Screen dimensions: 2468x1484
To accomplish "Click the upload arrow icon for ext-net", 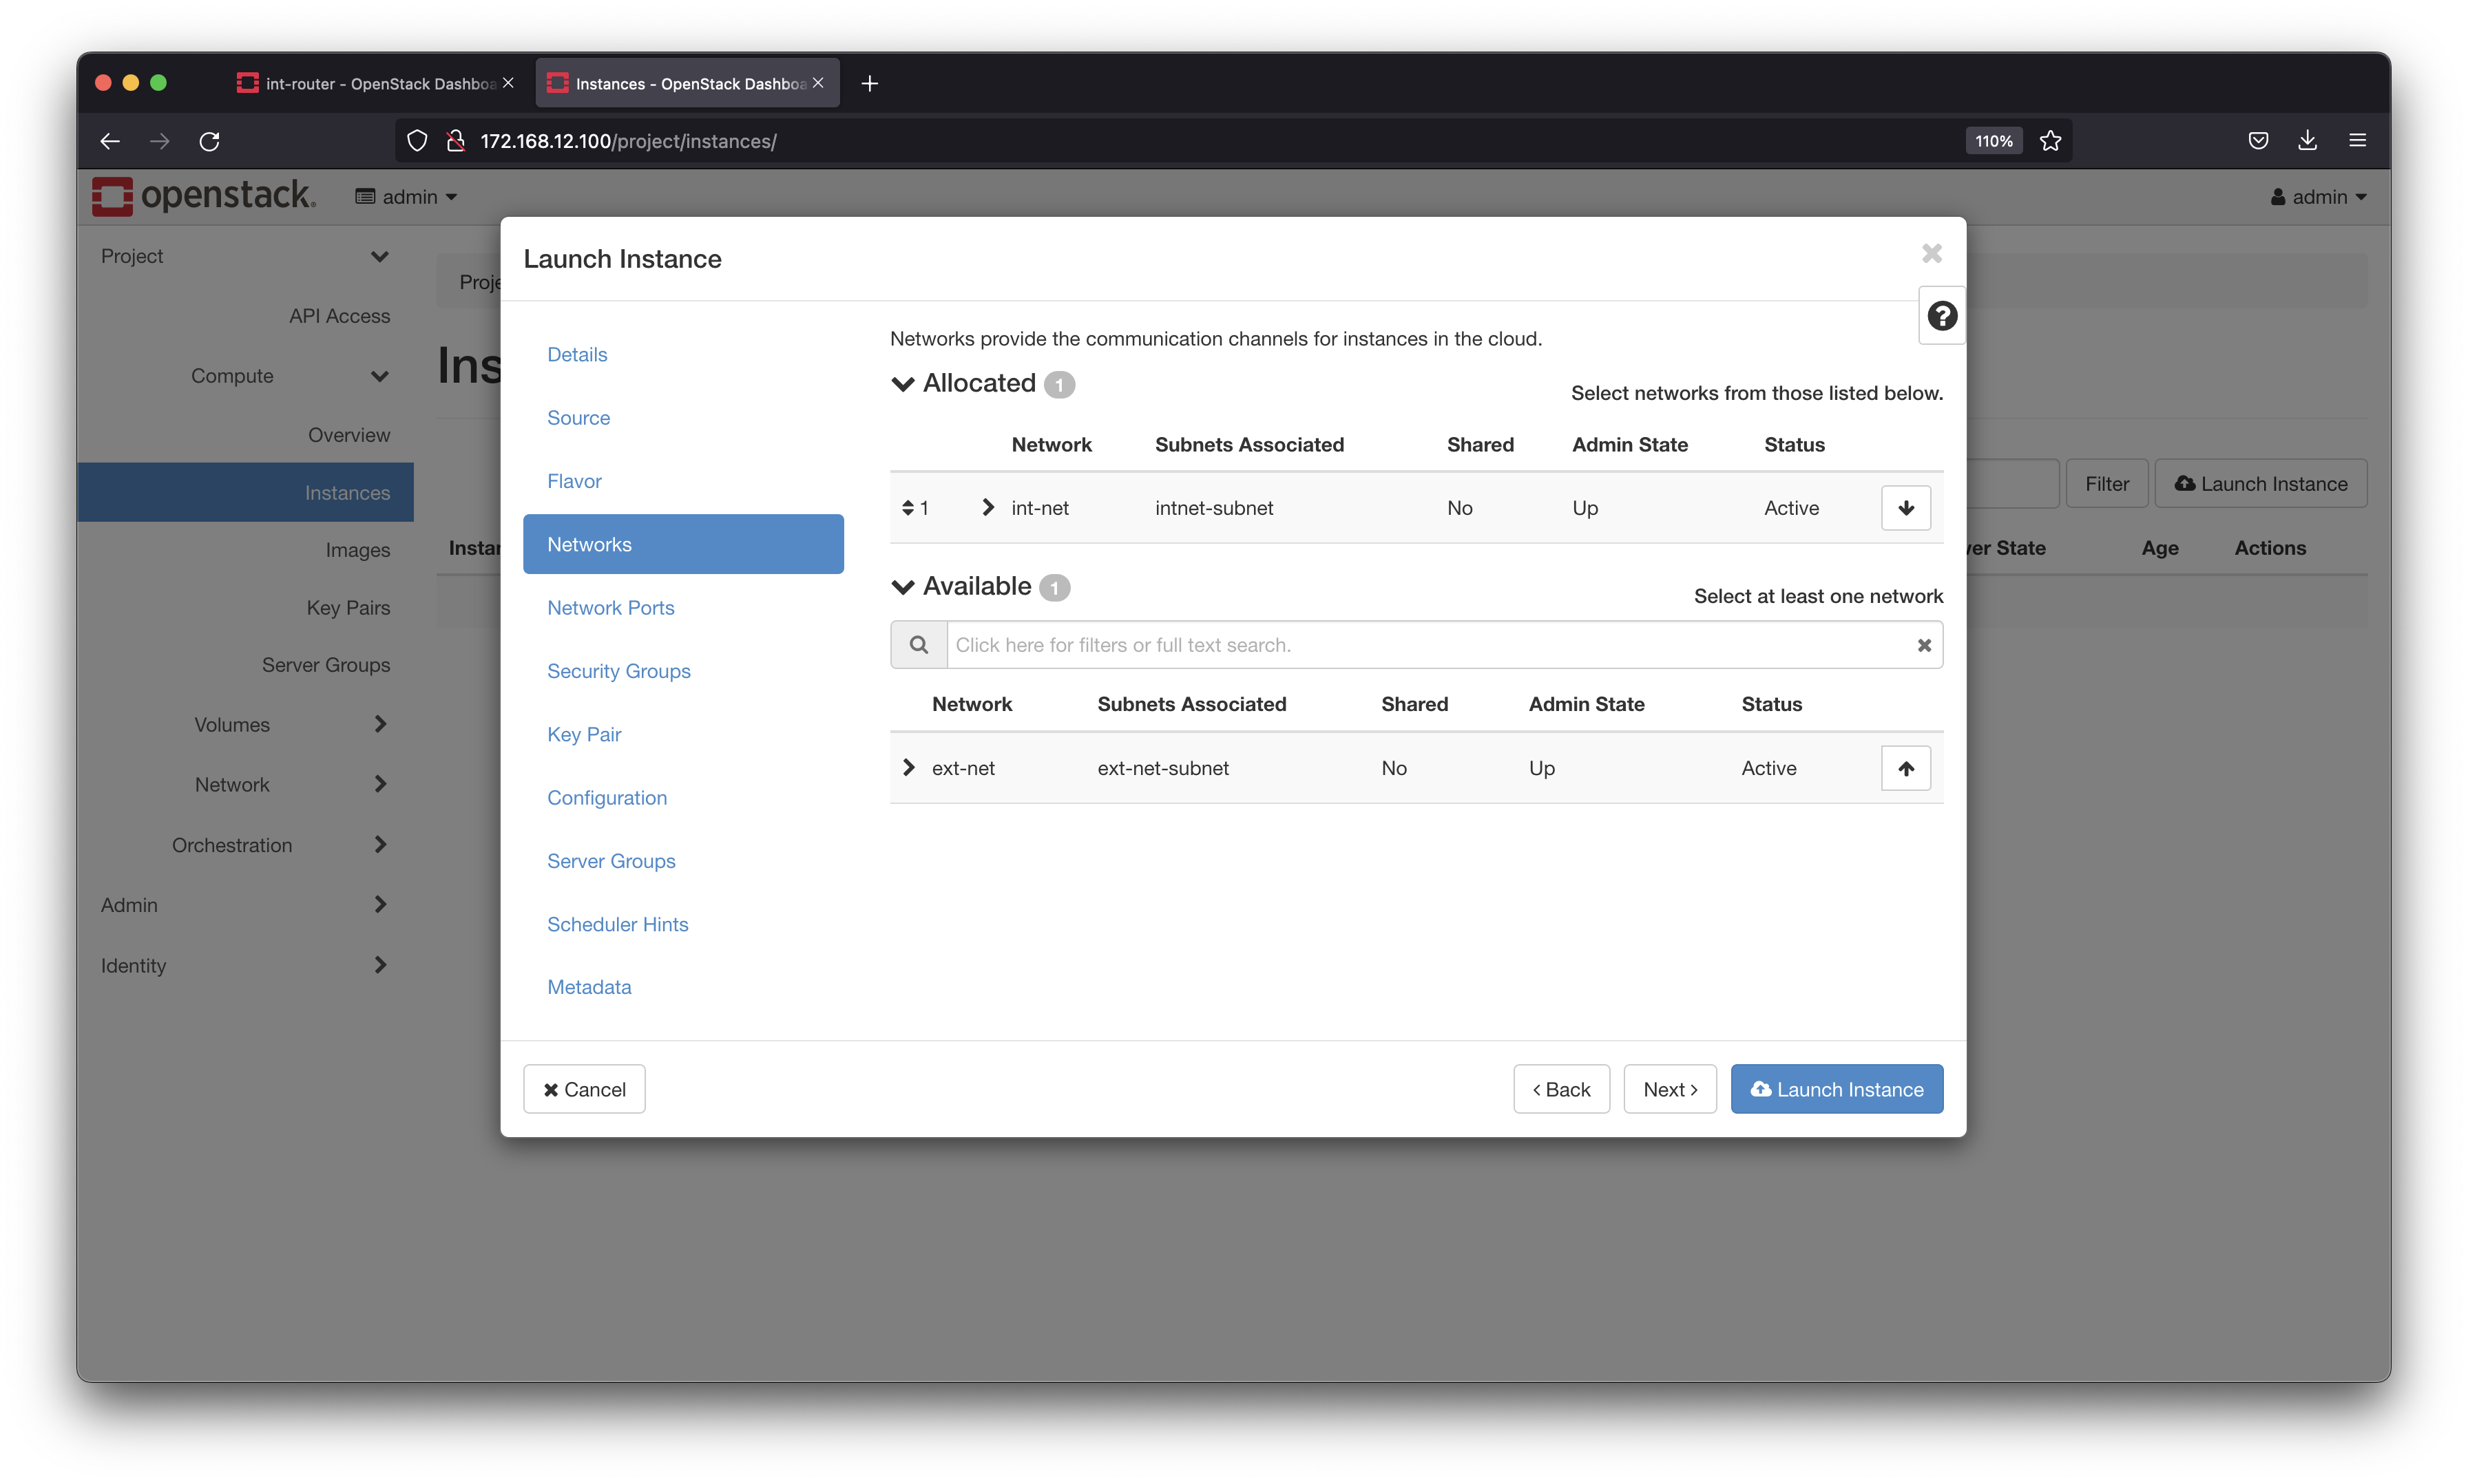I will point(1904,767).
